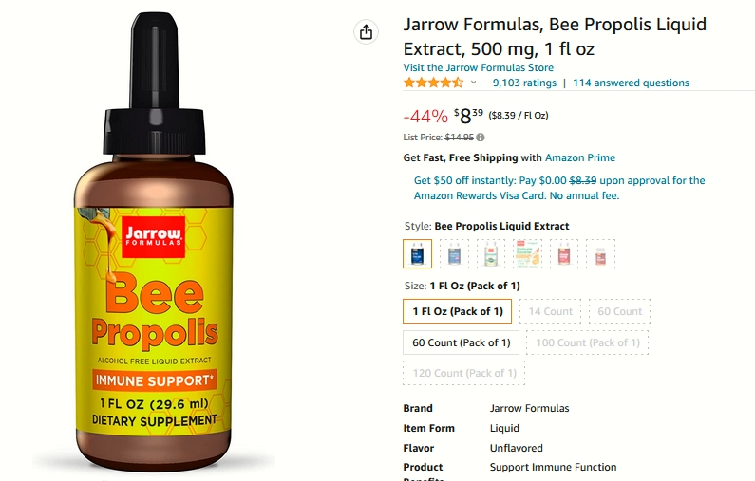The width and height of the screenshot is (755, 481).
Task: Choose the 14 Count size option
Action: pos(551,311)
